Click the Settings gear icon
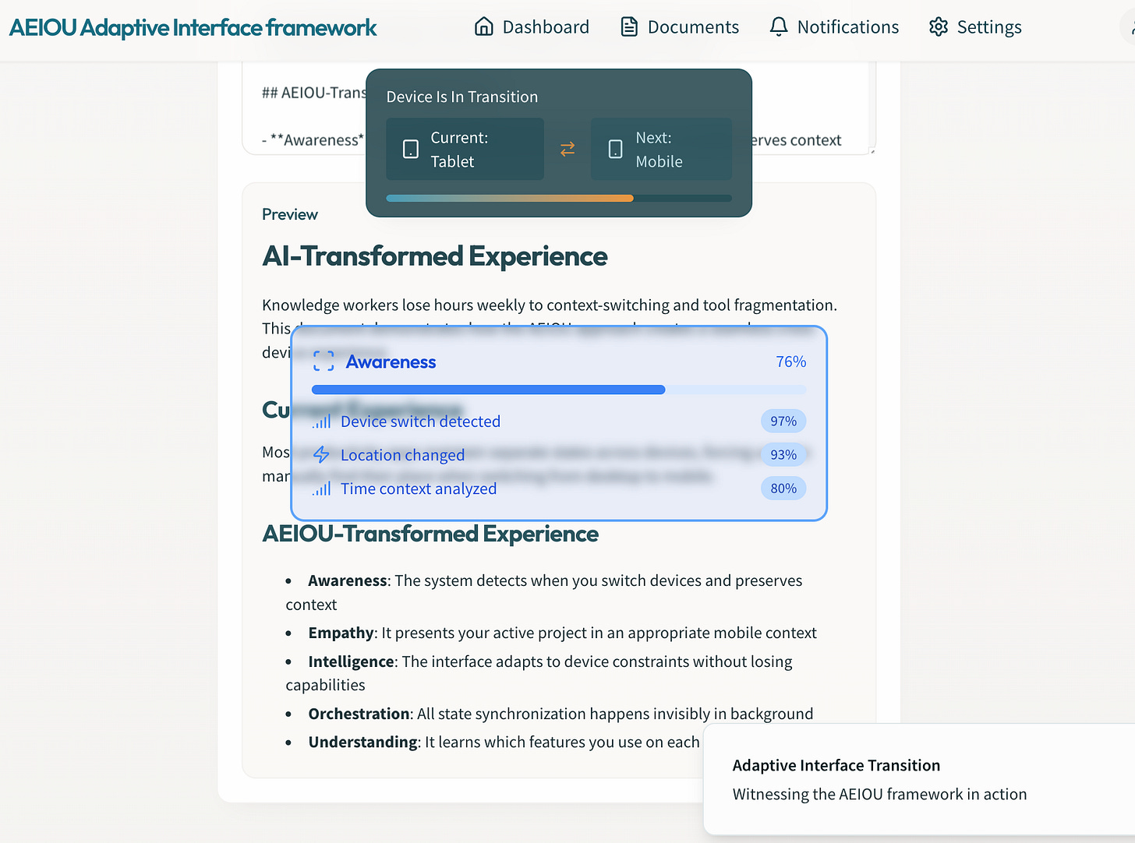The height and width of the screenshot is (843, 1135). (939, 27)
